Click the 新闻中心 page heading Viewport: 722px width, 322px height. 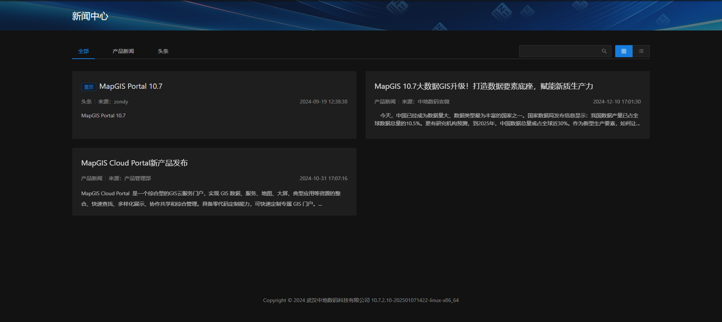pyautogui.click(x=90, y=16)
